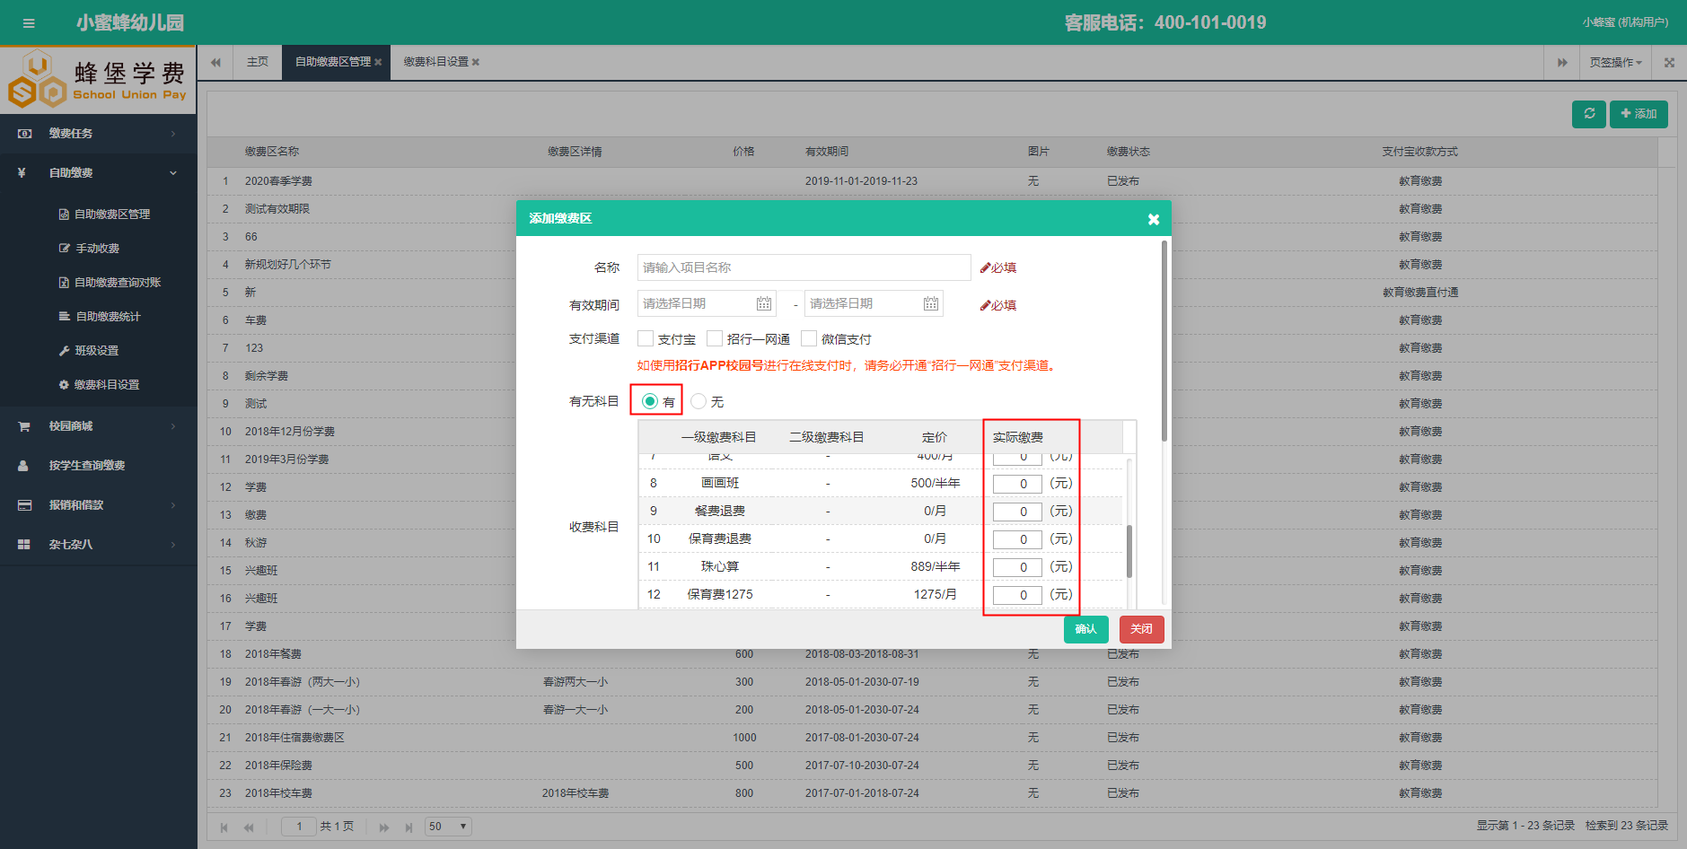The image size is (1687, 849).
Task: Click the 名称 project name input field
Action: (x=804, y=267)
